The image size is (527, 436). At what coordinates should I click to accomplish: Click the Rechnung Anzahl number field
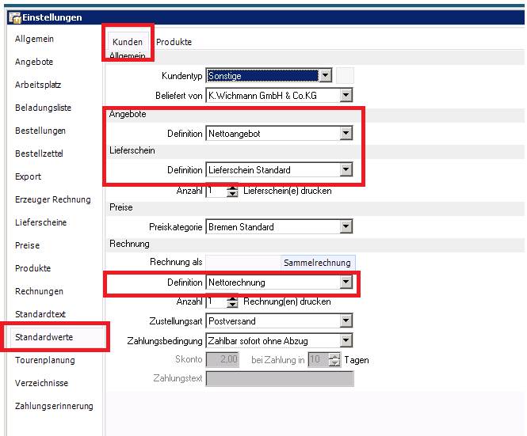[x=216, y=301]
